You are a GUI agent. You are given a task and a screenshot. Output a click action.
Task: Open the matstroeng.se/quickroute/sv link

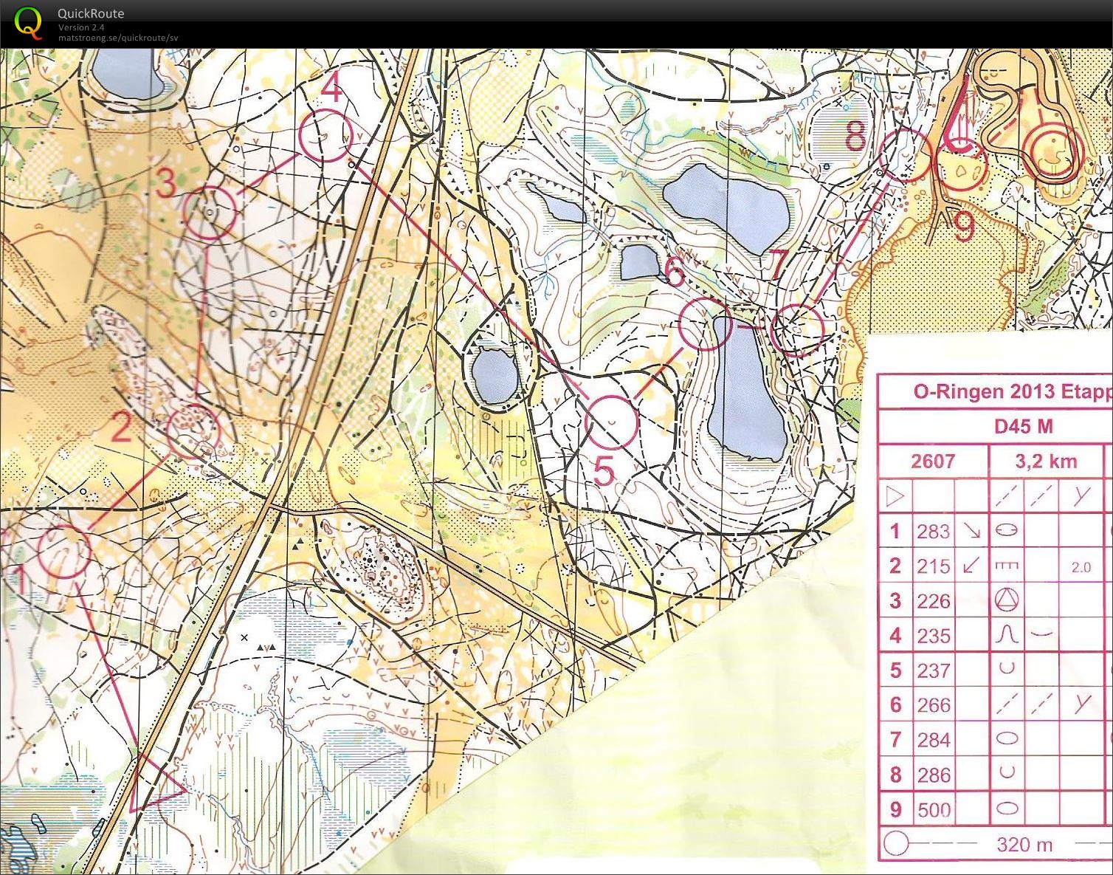tap(118, 38)
